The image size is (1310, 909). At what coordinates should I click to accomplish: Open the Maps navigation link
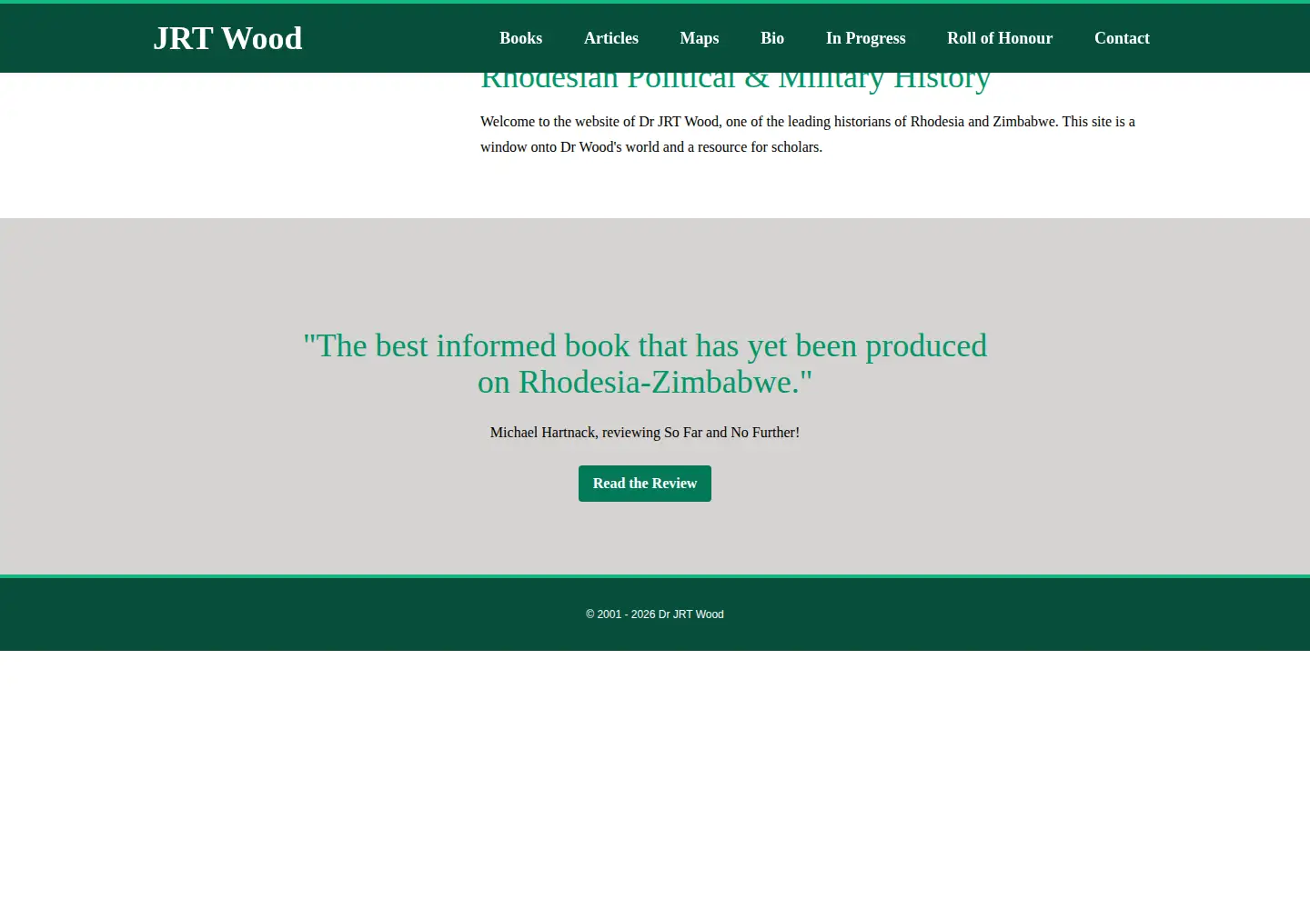point(700,38)
